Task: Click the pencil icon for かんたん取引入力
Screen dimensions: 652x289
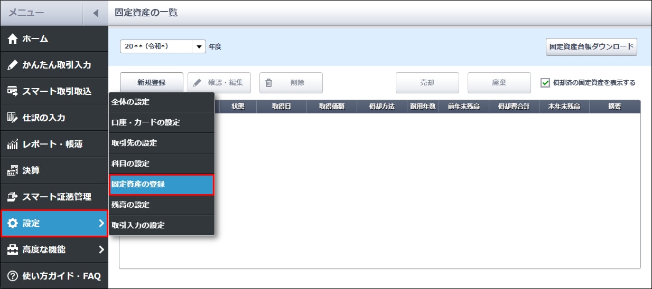Action: [x=13, y=65]
